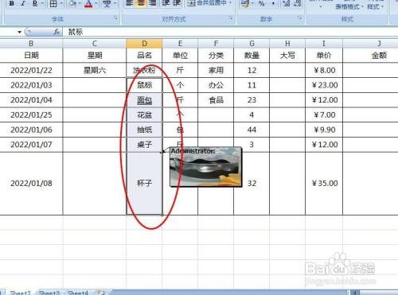This screenshot has width=398, height=295.
Task: Select cell containing 鼠标
Action: point(144,85)
